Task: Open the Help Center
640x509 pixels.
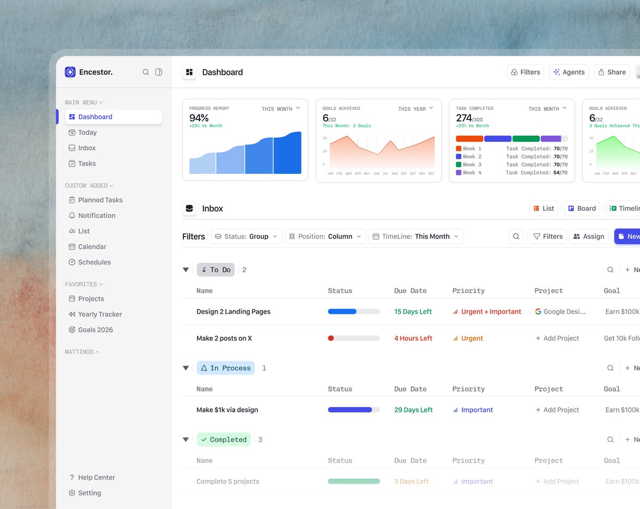Action: pyautogui.click(x=92, y=478)
